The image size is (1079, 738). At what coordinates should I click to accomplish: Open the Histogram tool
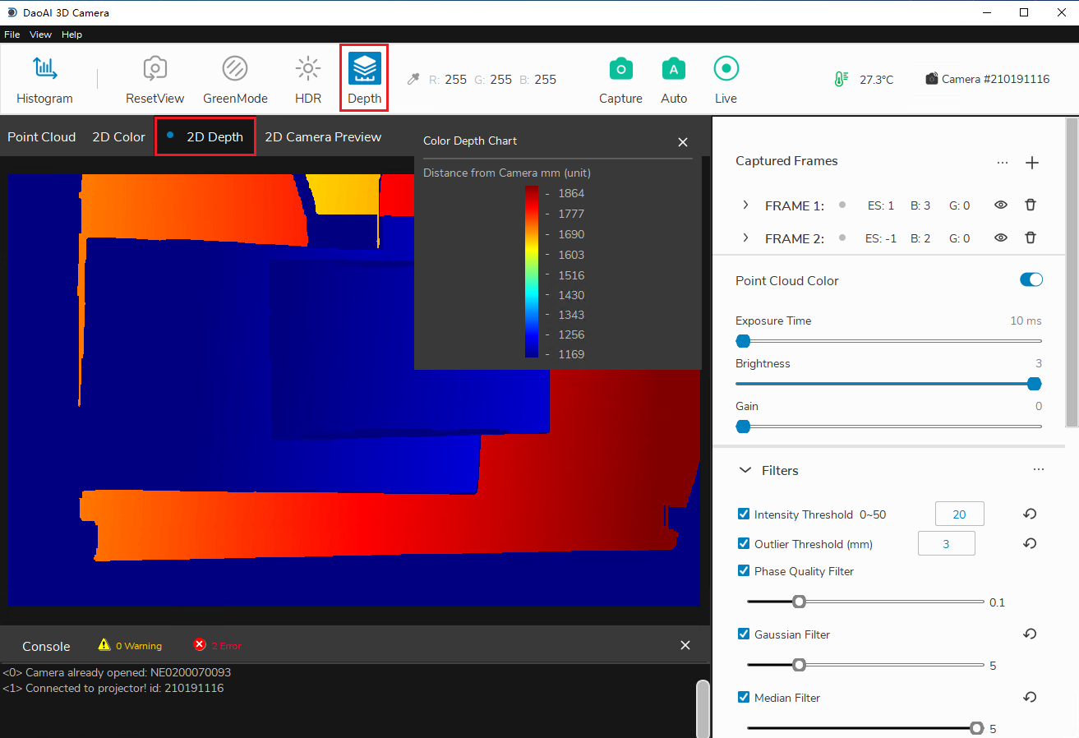[x=44, y=69]
